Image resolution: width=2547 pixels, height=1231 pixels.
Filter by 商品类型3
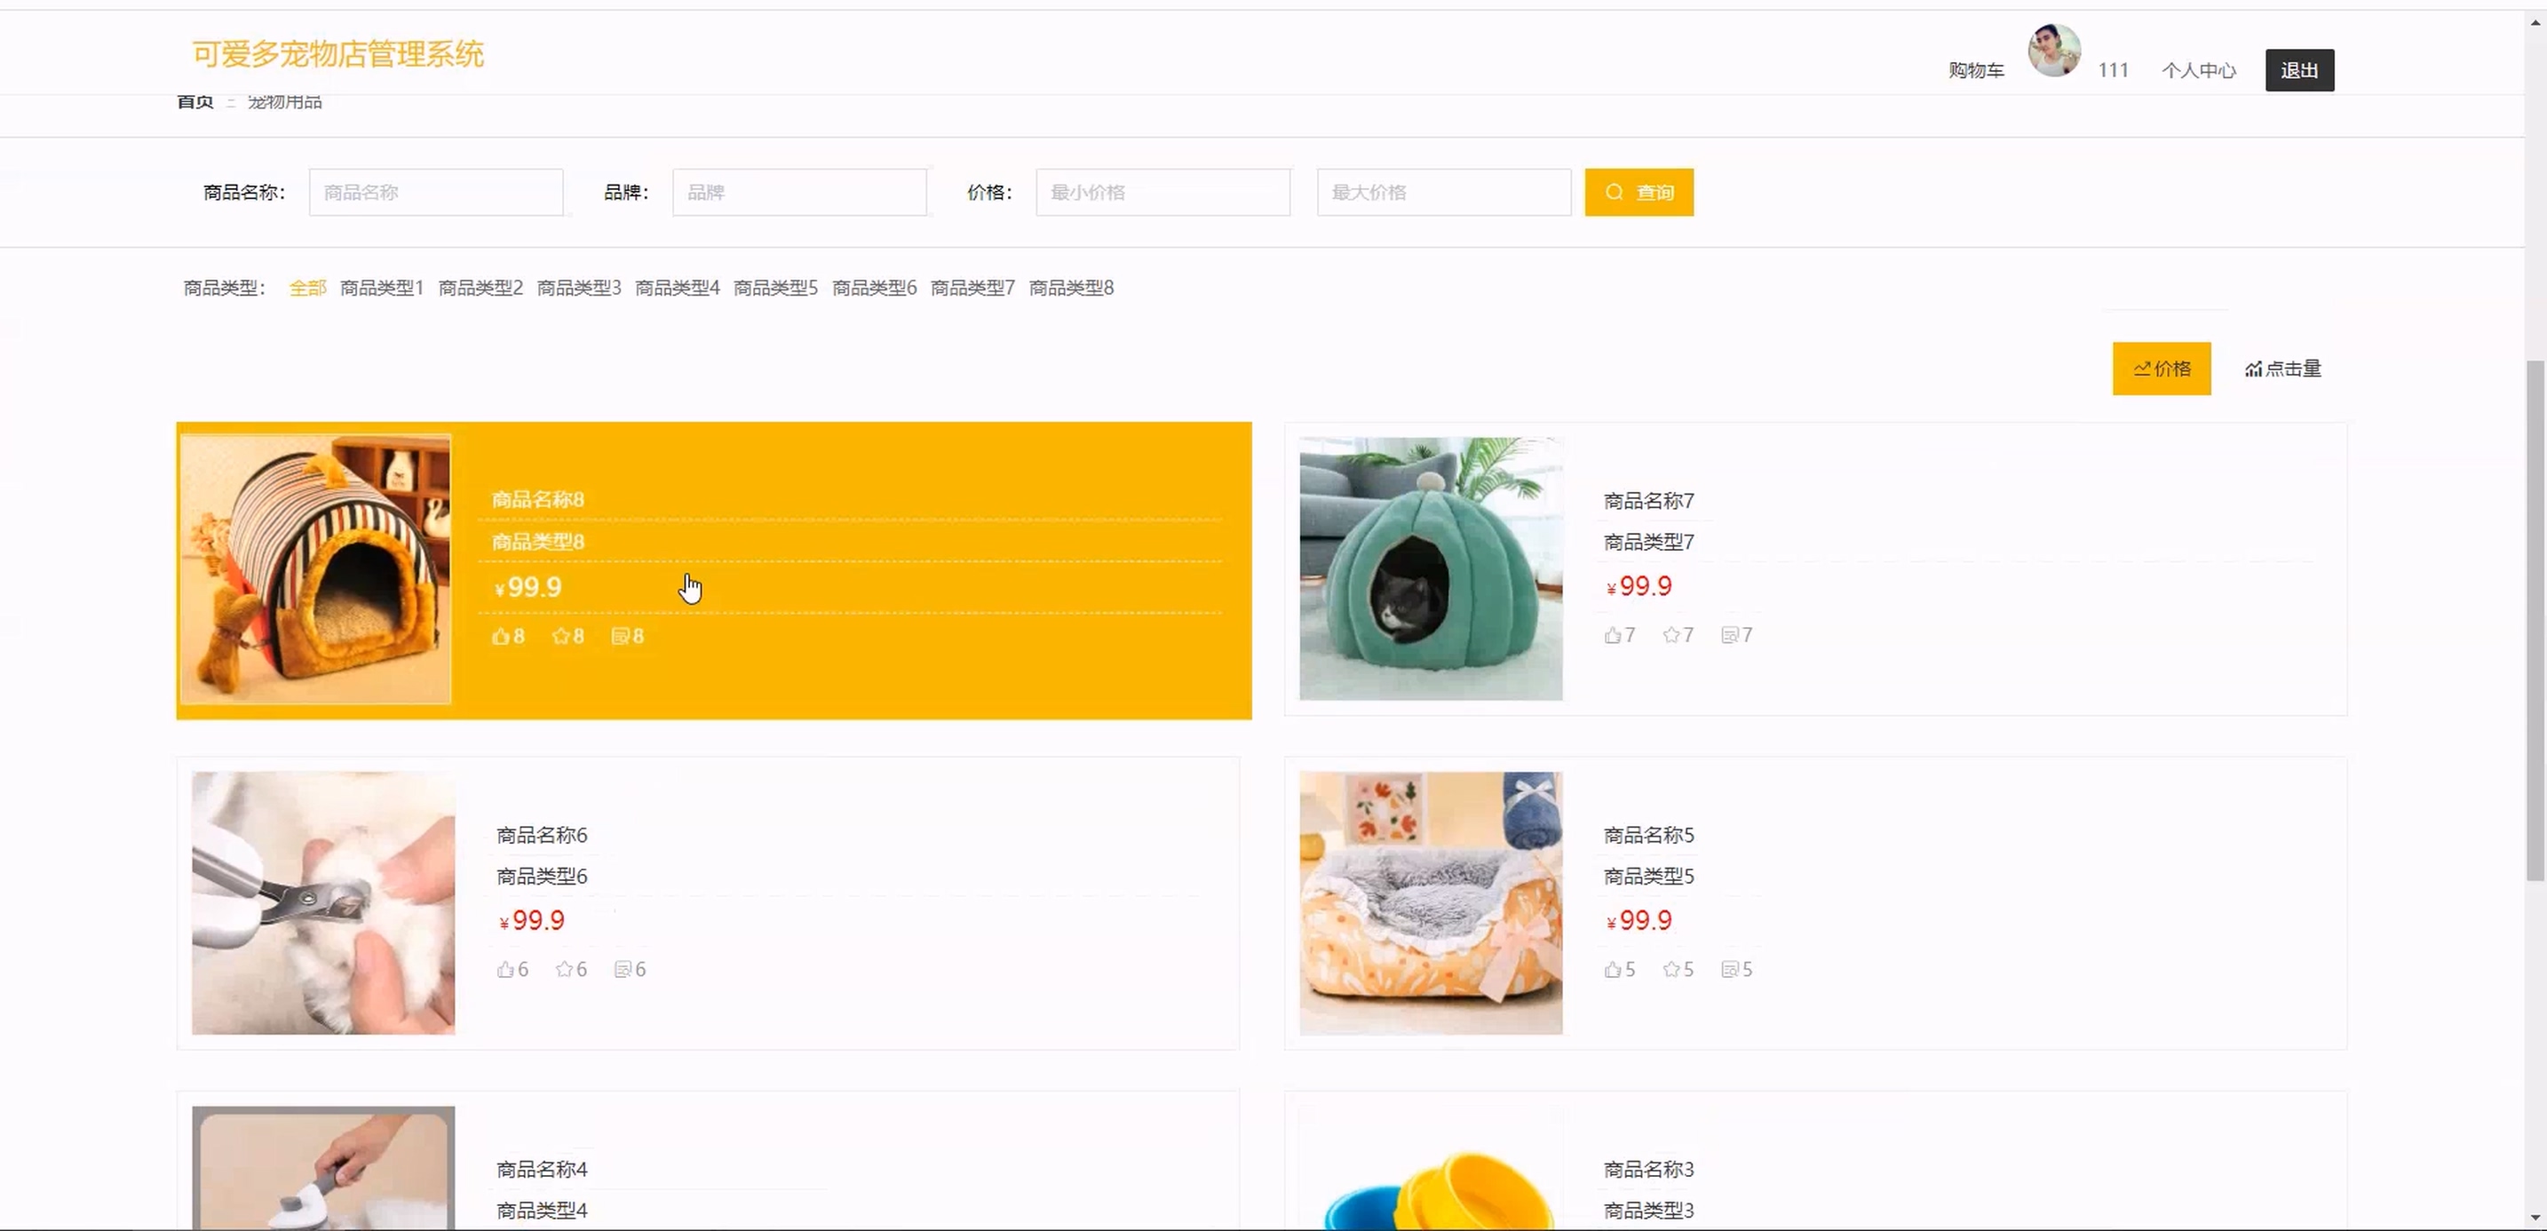click(578, 288)
